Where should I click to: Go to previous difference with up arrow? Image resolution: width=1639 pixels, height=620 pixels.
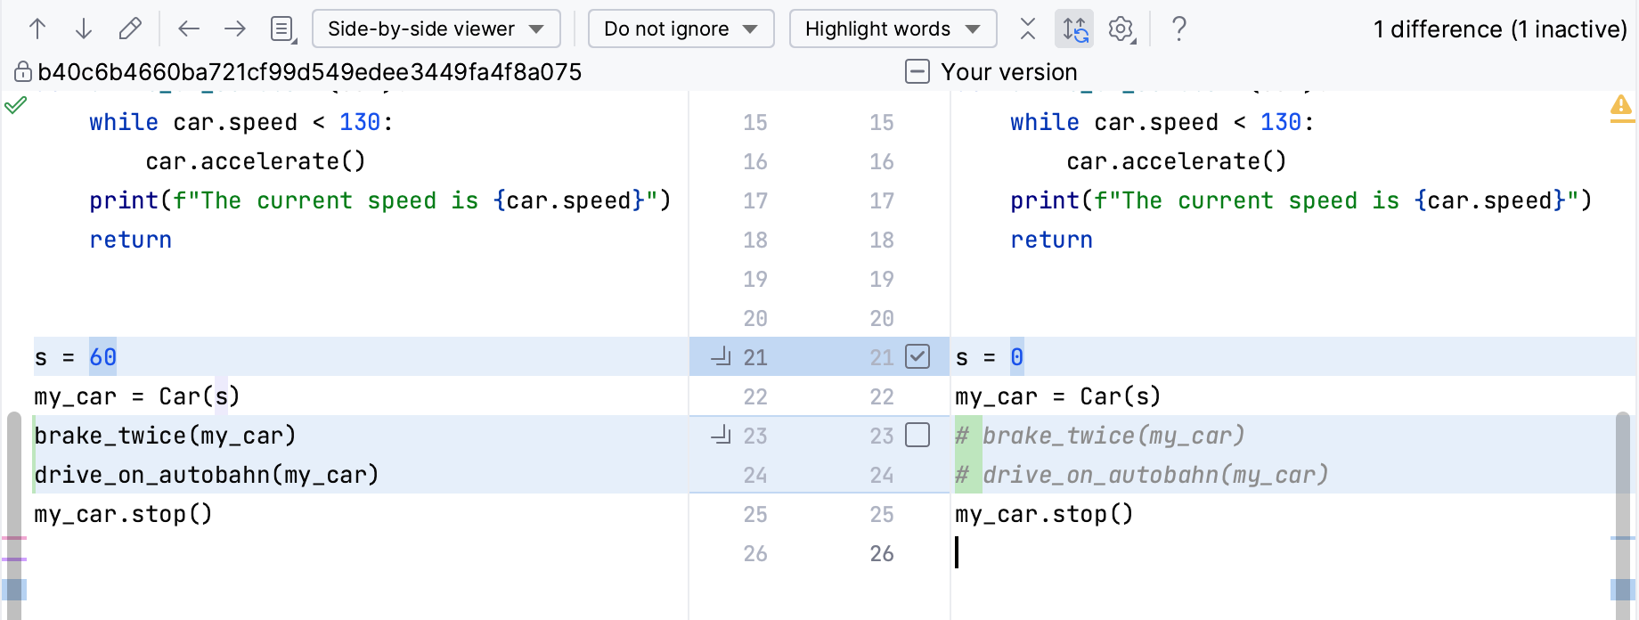coord(37,29)
